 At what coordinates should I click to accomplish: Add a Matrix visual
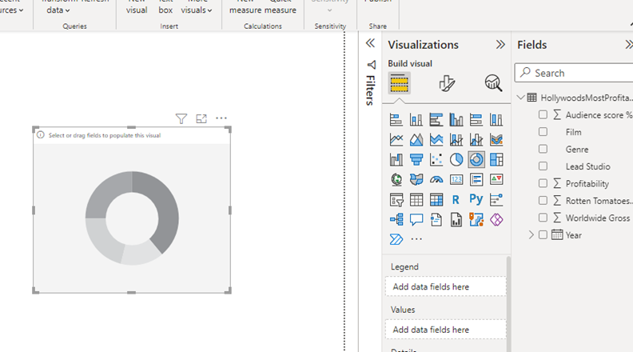pyautogui.click(x=436, y=200)
